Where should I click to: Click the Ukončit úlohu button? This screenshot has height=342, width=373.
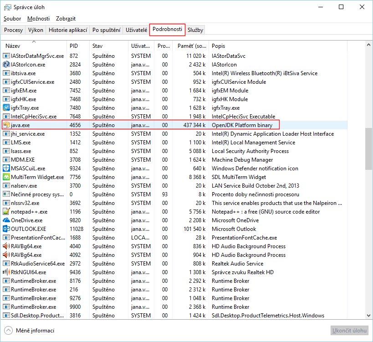349,331
